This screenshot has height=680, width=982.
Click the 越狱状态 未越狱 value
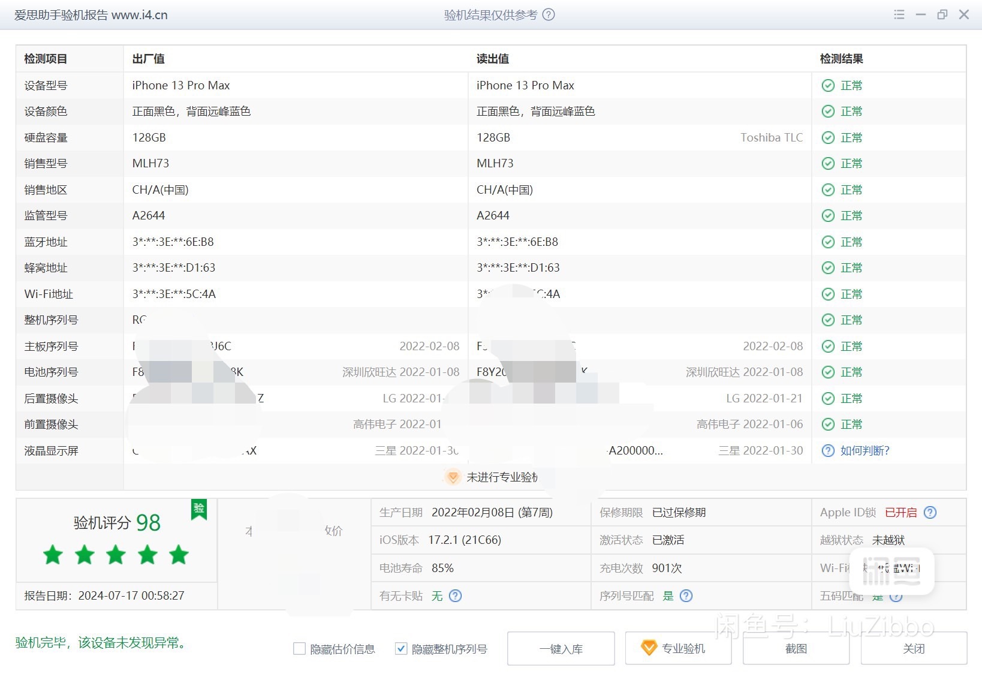(x=888, y=540)
